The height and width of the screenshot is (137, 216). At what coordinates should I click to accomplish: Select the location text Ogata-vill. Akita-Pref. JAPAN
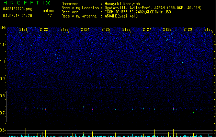coord(135,8)
